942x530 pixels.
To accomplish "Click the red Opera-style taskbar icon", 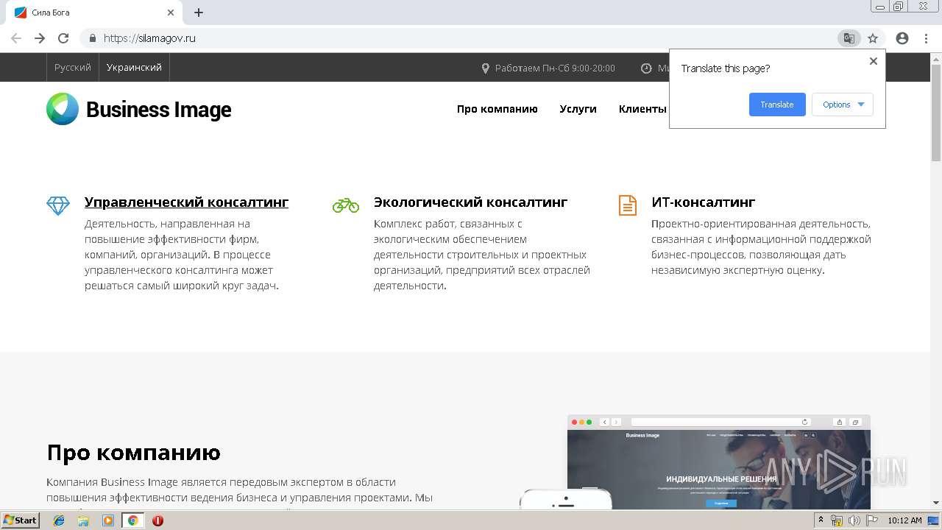I will coord(157,520).
